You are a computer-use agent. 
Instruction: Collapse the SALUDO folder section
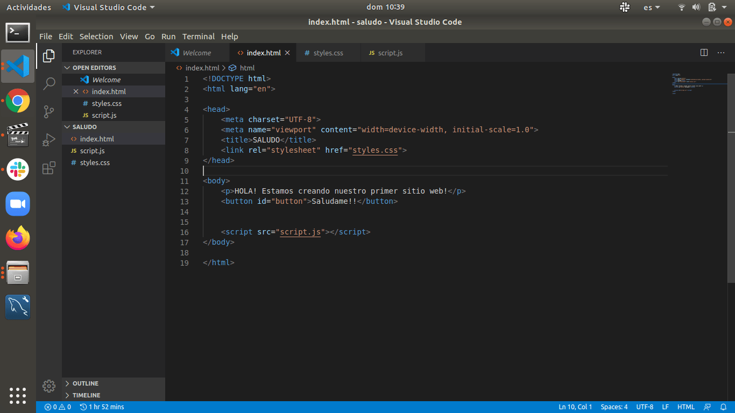[x=84, y=127]
